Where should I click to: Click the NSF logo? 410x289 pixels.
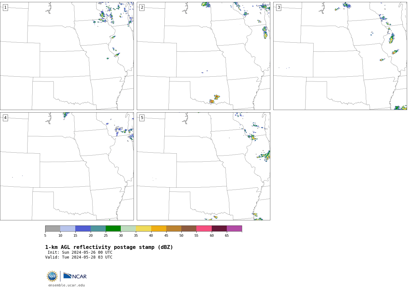[x=52, y=276]
